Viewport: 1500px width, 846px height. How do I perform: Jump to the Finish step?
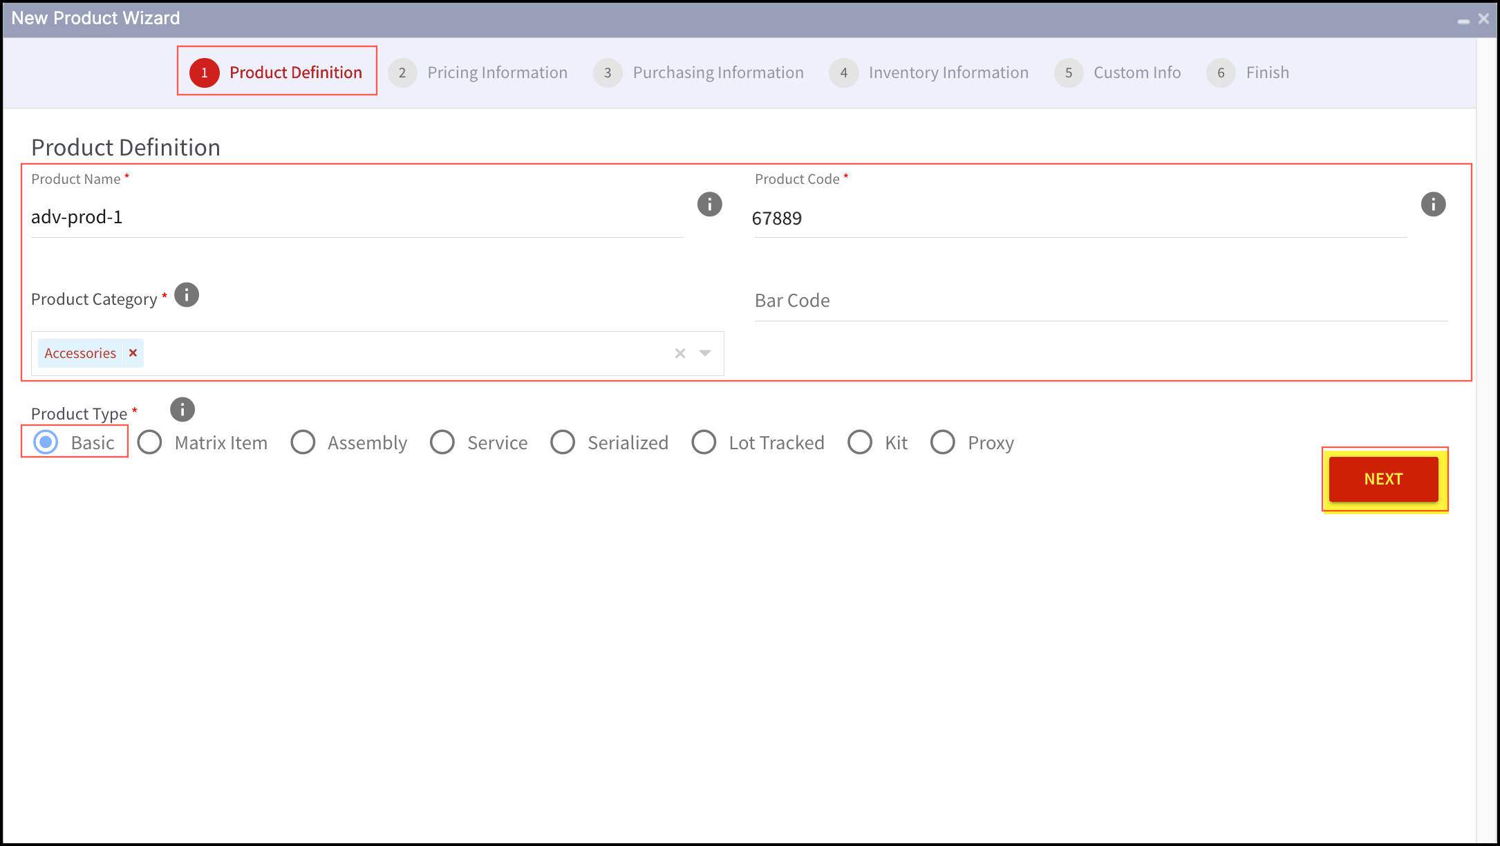coord(1248,73)
